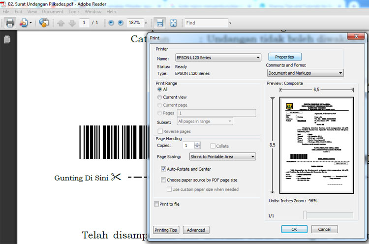Go to previous page with up arrow
369x244 pixels.
(x=61, y=23)
